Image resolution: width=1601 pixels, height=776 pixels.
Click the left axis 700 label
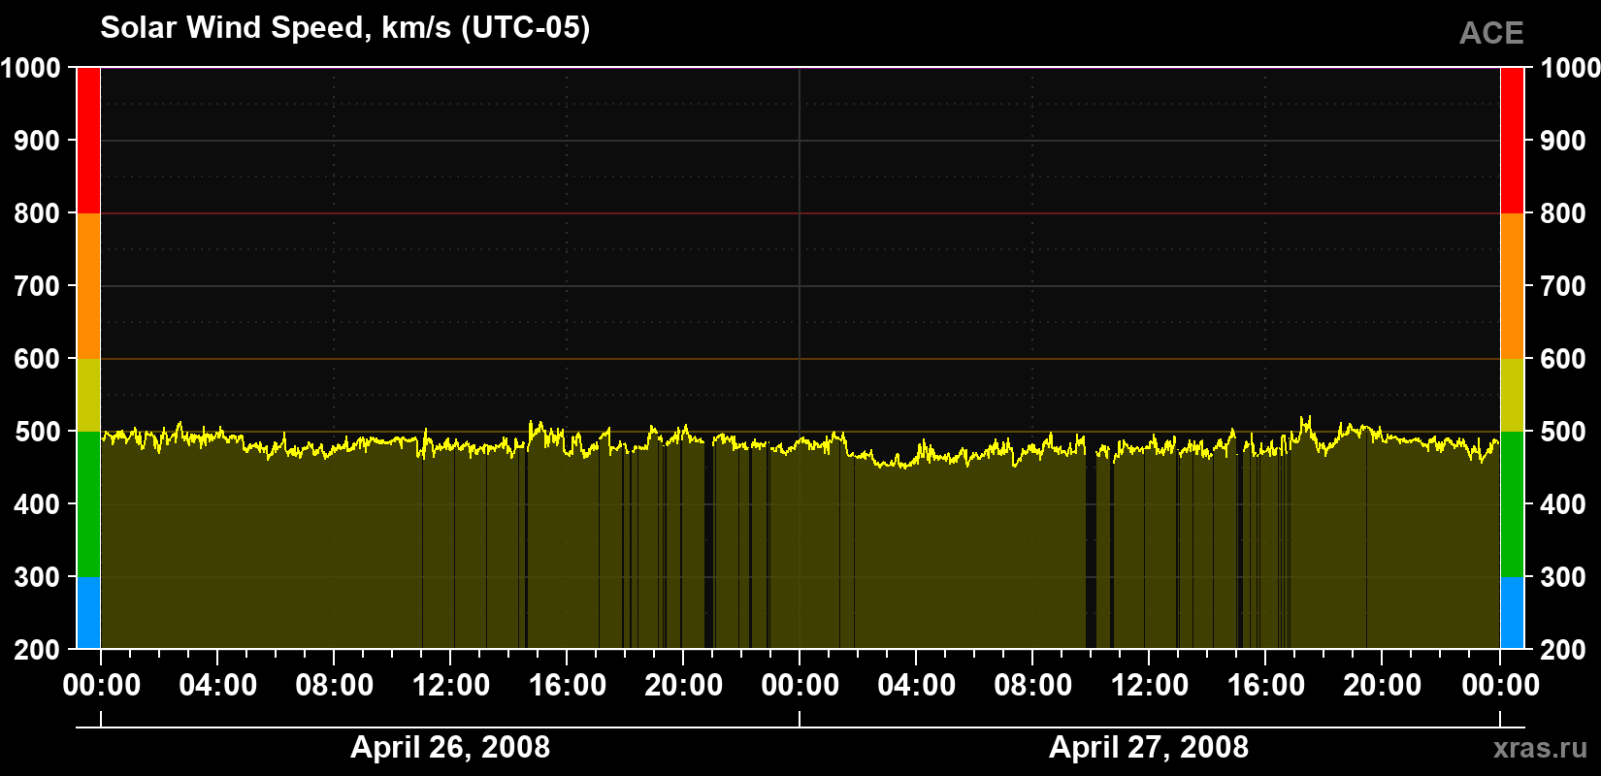tap(38, 286)
